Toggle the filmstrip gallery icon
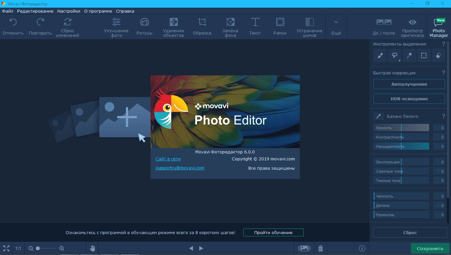 click(x=304, y=248)
